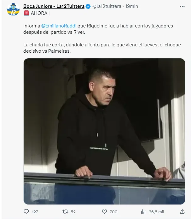Open the tweet photo of man in hoodie

(x=104, y=131)
